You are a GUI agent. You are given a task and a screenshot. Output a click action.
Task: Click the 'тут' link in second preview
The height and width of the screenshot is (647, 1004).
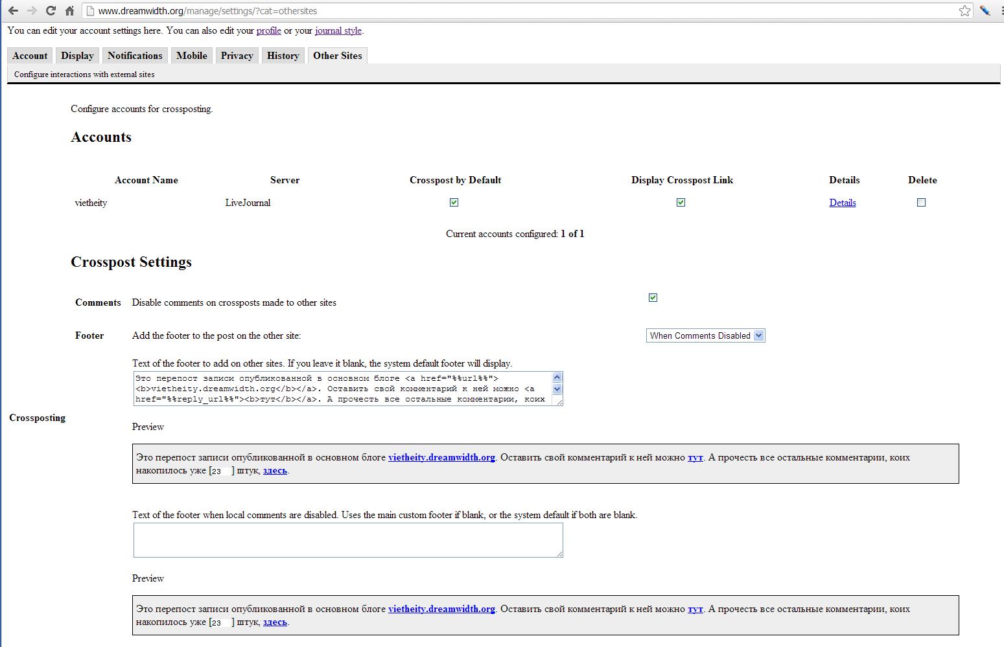pos(695,609)
